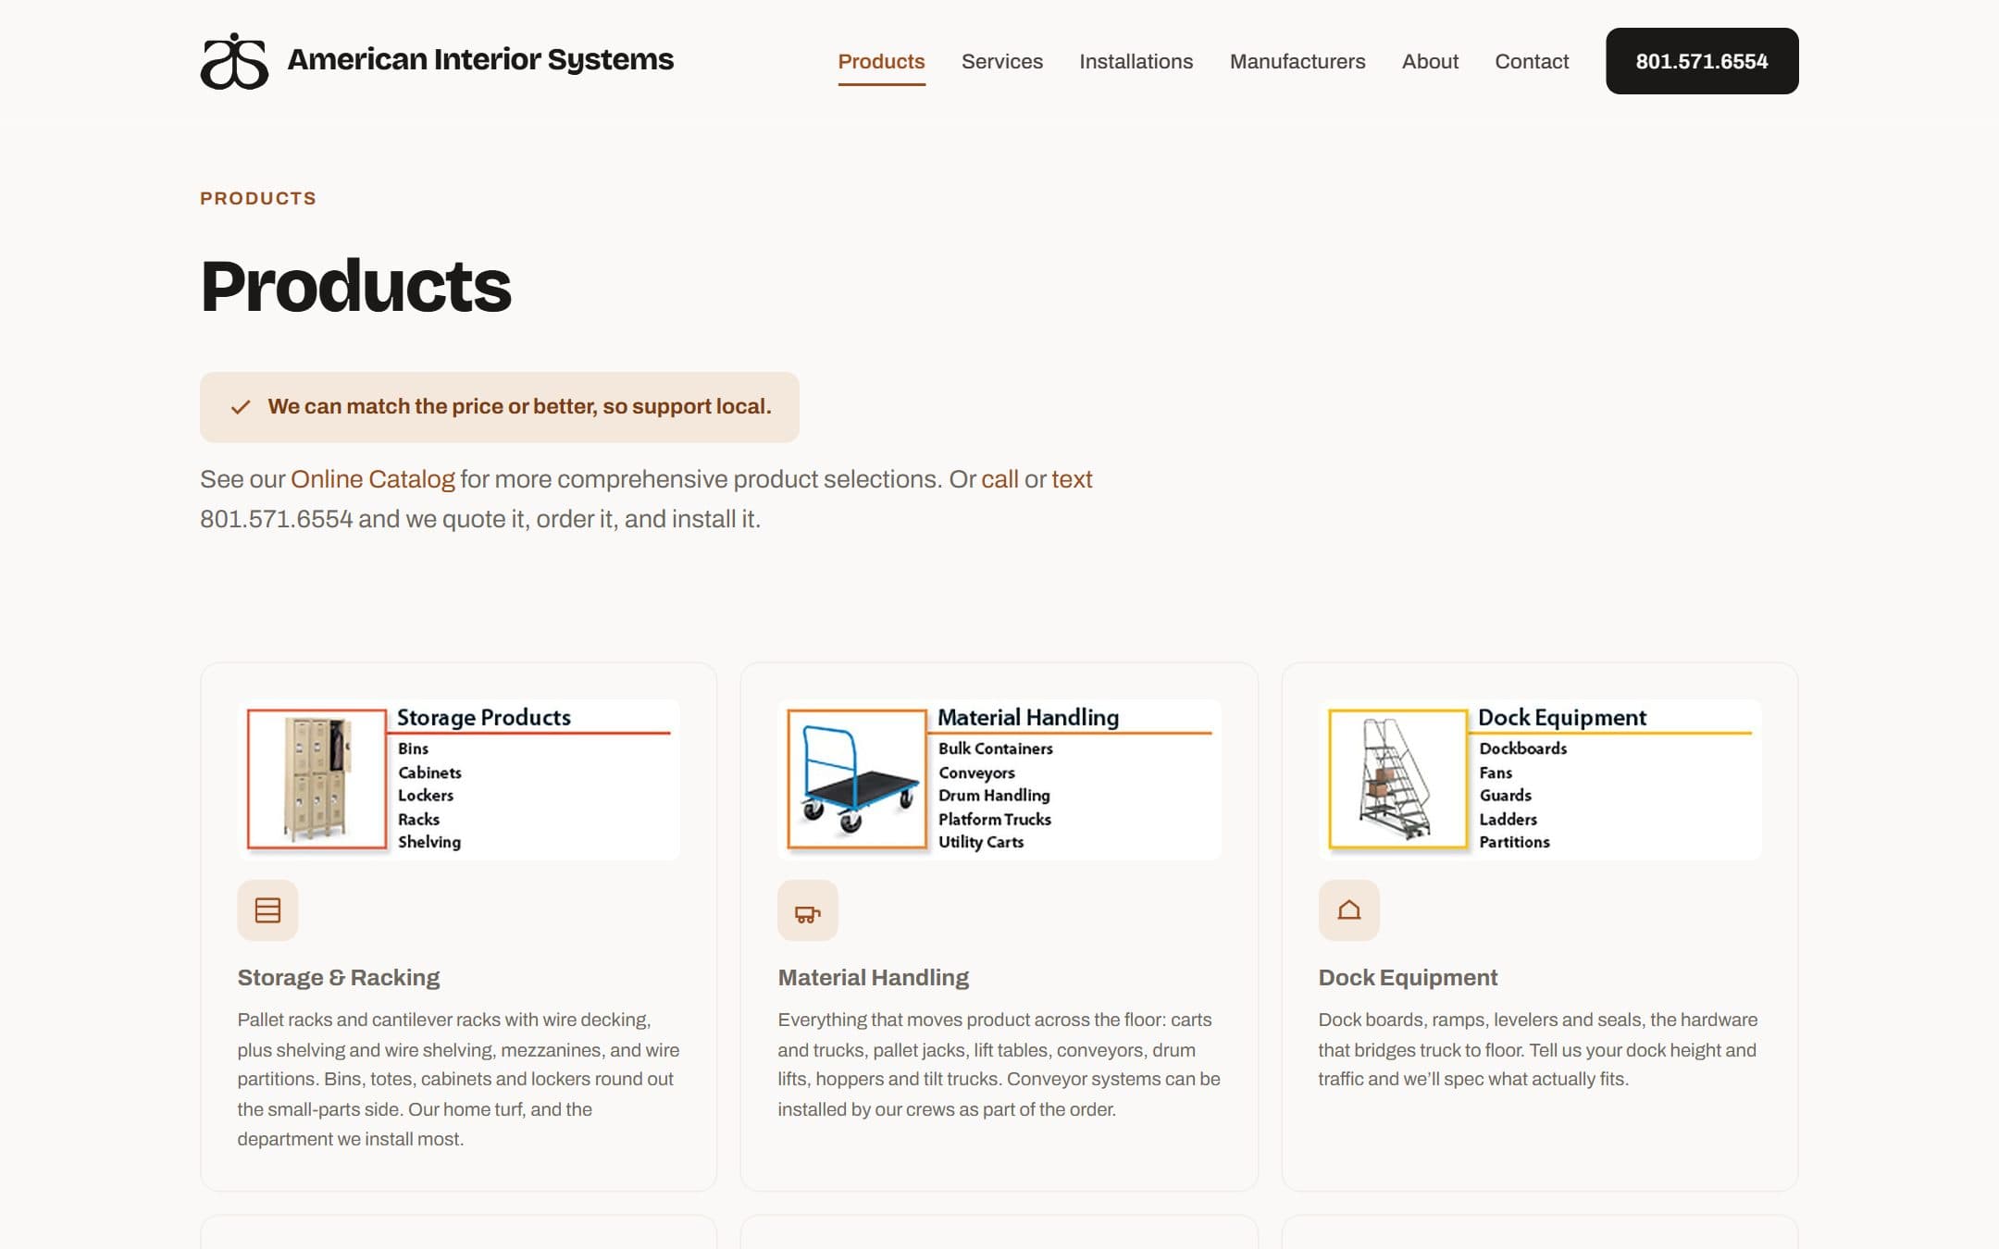Select the Dock Equipment card heading

coord(1408,978)
